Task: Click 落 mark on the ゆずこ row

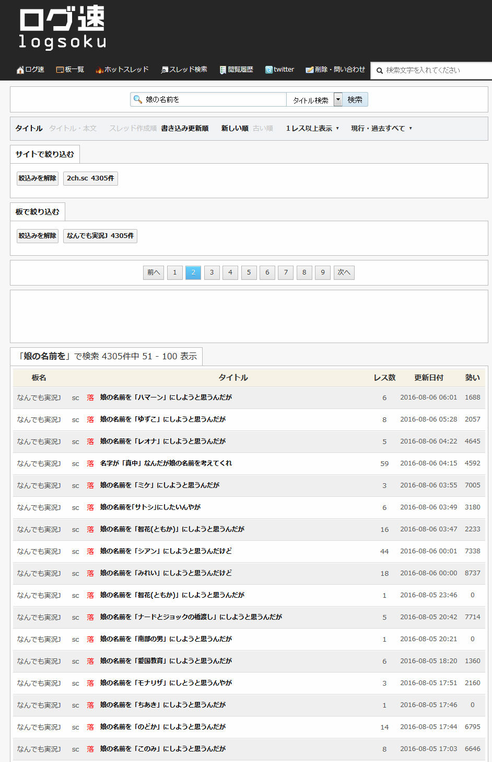Action: (x=90, y=420)
